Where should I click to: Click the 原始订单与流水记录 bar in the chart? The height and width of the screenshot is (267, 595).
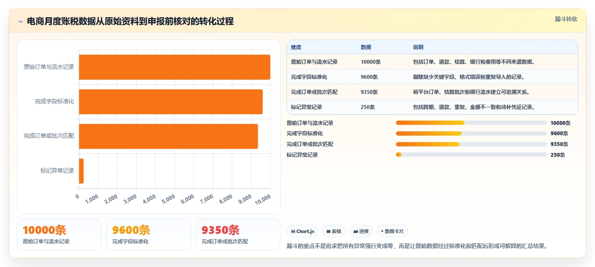coord(174,67)
